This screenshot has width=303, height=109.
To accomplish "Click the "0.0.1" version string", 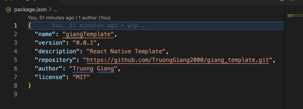I will click(x=84, y=43).
